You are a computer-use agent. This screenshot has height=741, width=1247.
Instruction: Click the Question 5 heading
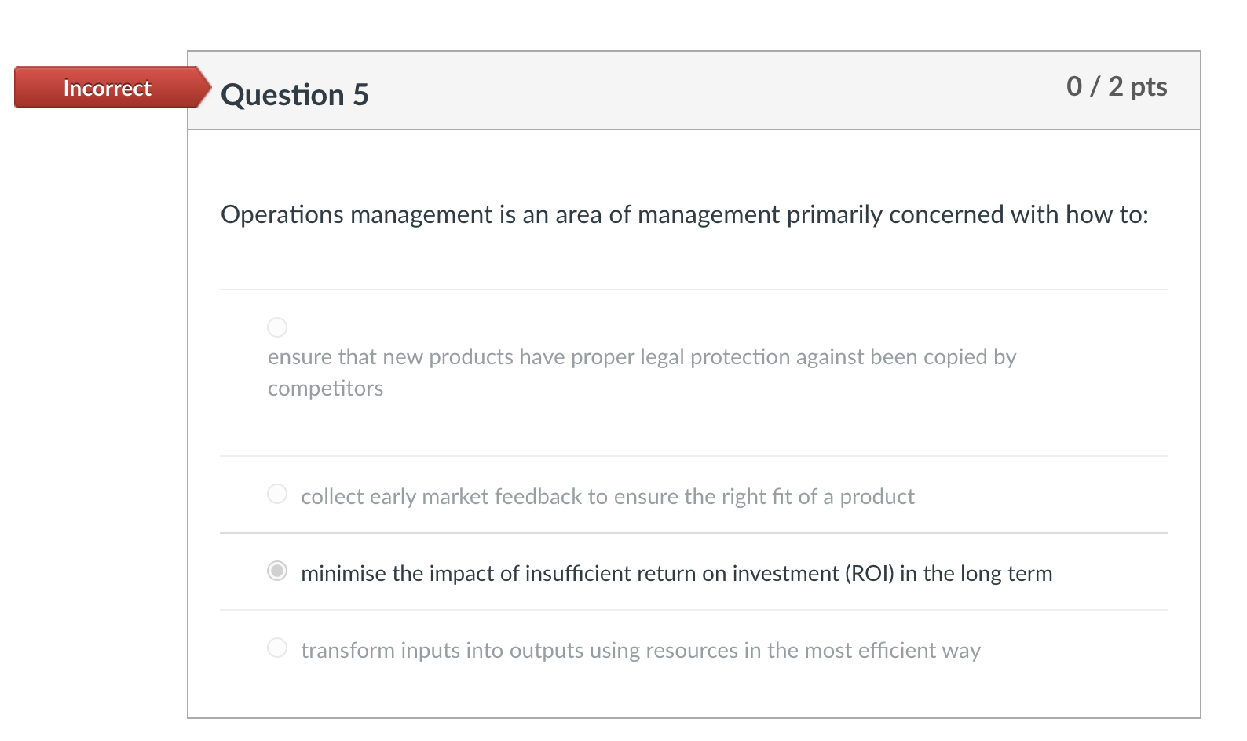click(x=294, y=95)
